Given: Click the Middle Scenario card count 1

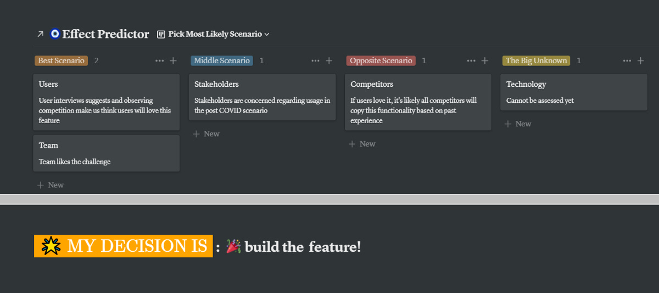Looking at the screenshot, I should 261,60.
